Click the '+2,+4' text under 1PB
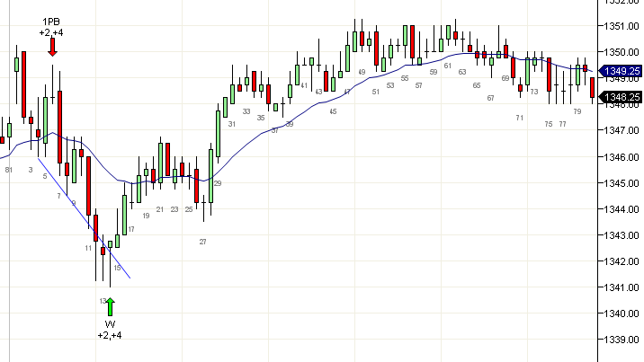 pyautogui.click(x=51, y=33)
